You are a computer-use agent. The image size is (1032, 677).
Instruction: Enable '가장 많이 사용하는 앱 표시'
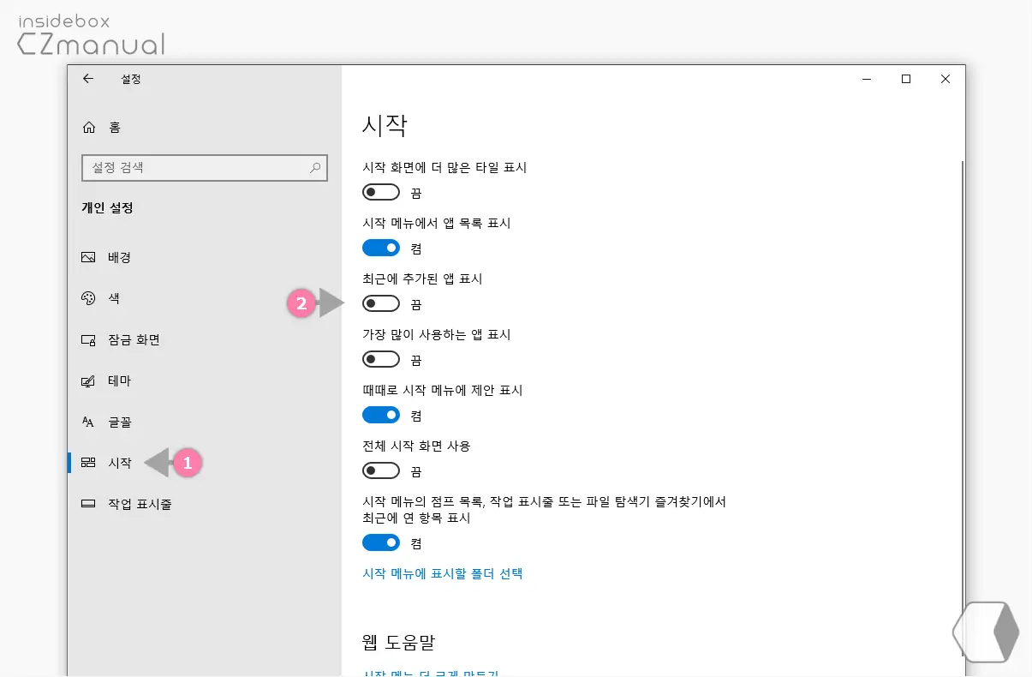[x=380, y=358]
